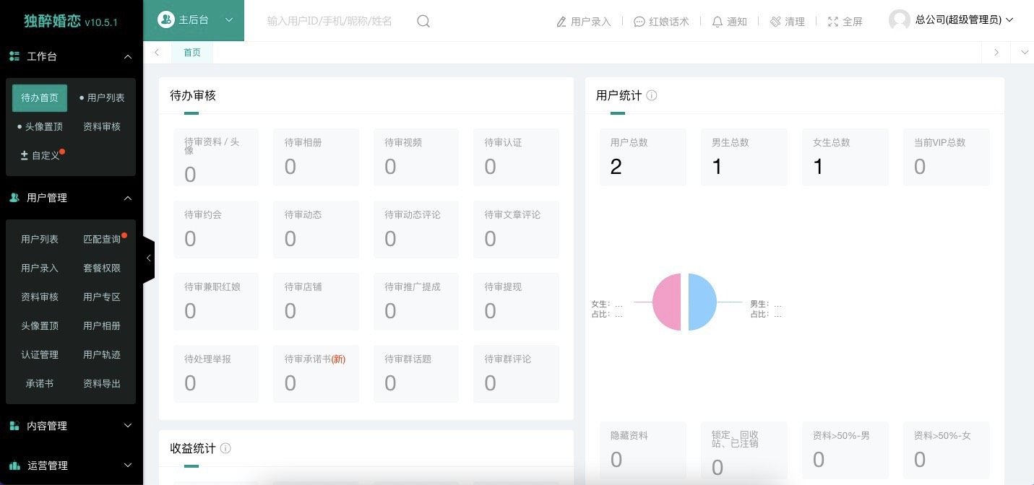Open 匹配查询 in the sidebar menu

[x=102, y=239]
